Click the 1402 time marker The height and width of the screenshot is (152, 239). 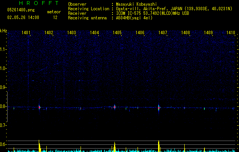49,33
